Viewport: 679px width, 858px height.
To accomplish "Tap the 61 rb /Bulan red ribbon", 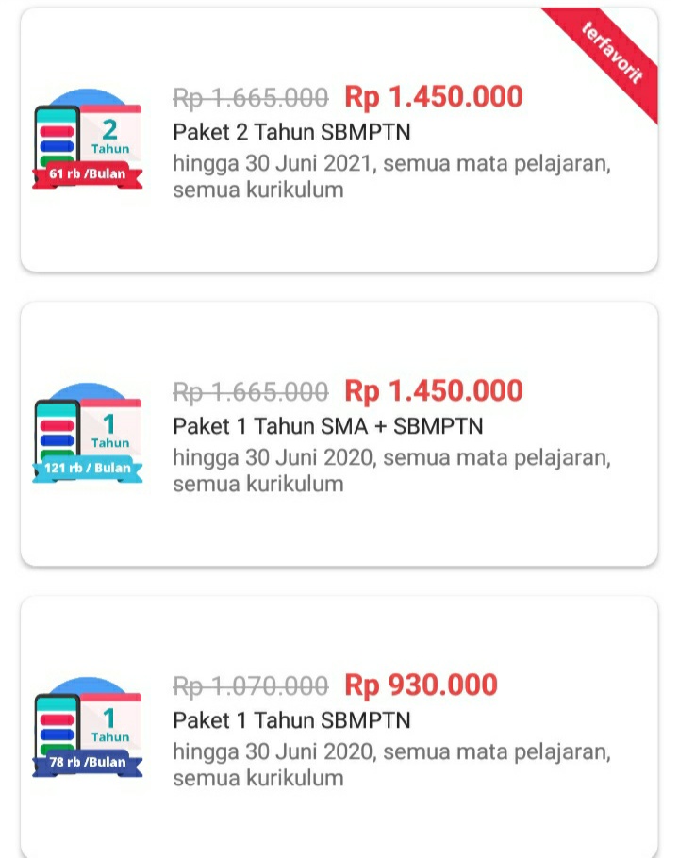I will click(x=88, y=174).
